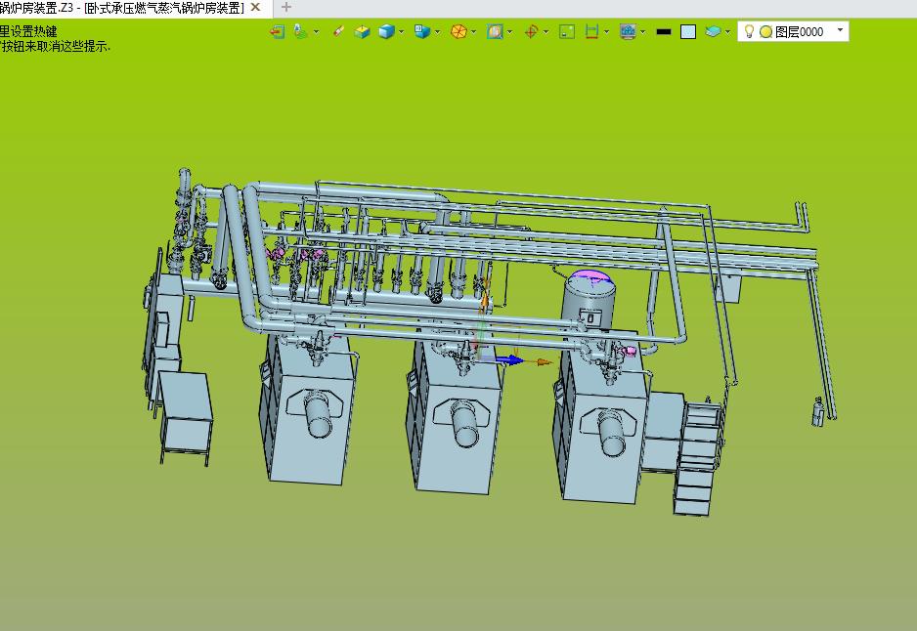Click the eraser-shaped icon in the toolbar
The width and height of the screenshot is (917, 631).
[x=338, y=31]
